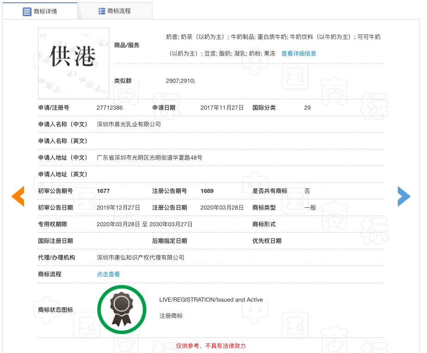Select preliminary announcement date 2019年12月27日
The width and height of the screenshot is (427, 353).
(118, 208)
